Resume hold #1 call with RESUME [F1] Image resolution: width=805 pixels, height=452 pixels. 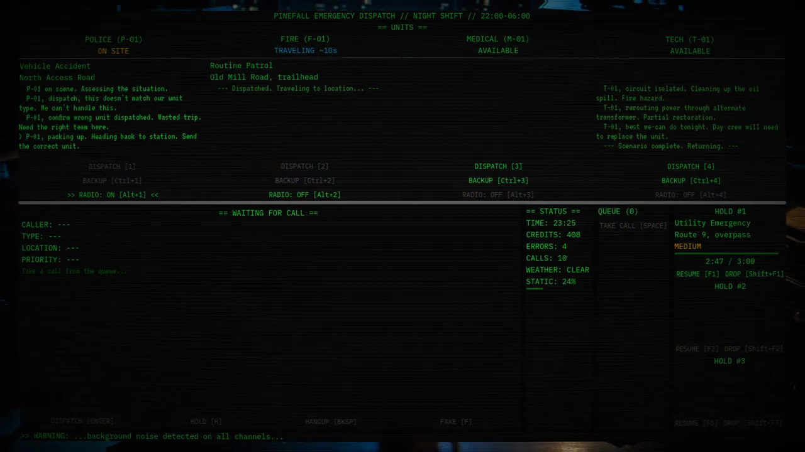click(x=697, y=274)
